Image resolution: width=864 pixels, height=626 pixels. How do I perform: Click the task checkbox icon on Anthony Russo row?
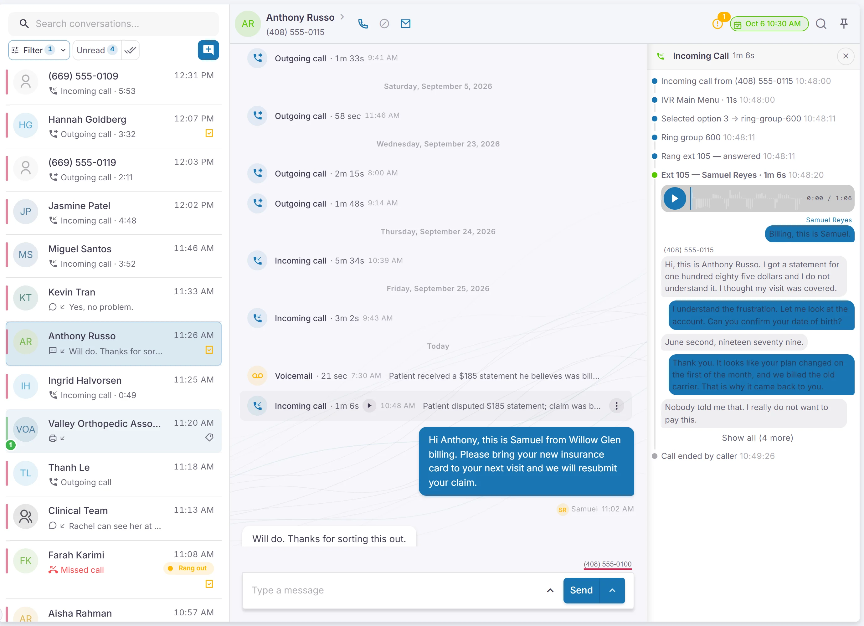coord(209,350)
